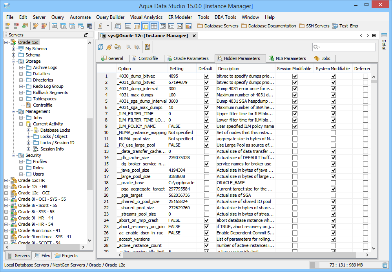Click the highlighted database cylinder window icon
The height and width of the screenshot is (272, 392).
tap(145, 26)
